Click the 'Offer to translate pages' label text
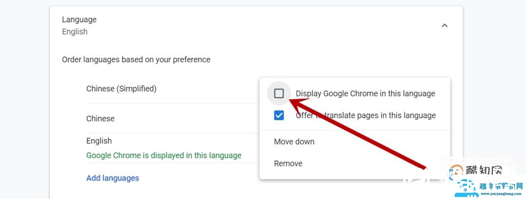The width and height of the screenshot is (526, 199). pos(365,115)
